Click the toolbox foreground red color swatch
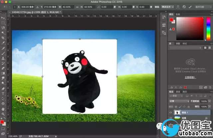This screenshot has height=138, width=213. point(2,122)
